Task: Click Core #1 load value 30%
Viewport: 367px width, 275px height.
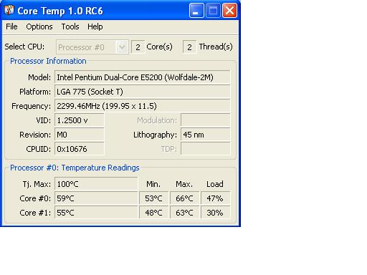Action: (x=215, y=213)
